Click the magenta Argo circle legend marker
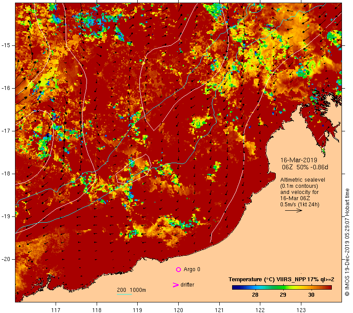The image size is (353, 313). [x=178, y=269]
